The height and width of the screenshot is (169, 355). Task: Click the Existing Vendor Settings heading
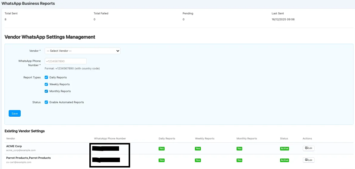click(x=25, y=131)
